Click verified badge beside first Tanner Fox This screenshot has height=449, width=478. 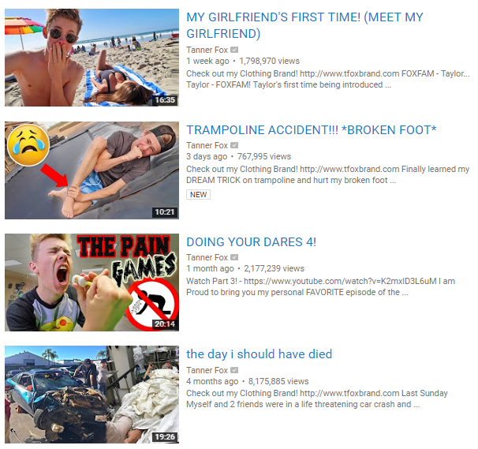[234, 50]
